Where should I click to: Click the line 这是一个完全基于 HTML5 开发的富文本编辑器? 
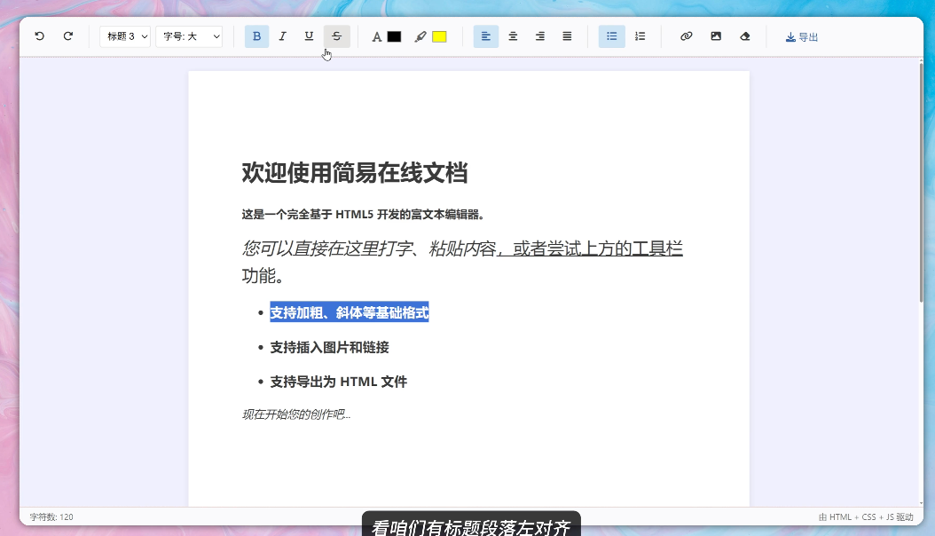tap(363, 215)
